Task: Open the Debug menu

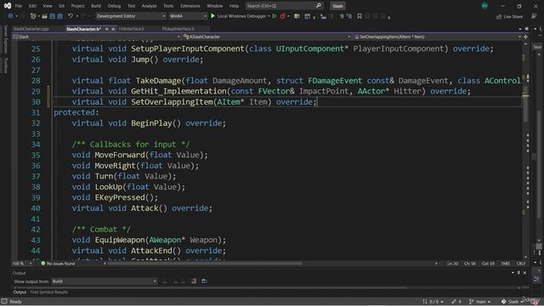Action: tap(114, 6)
